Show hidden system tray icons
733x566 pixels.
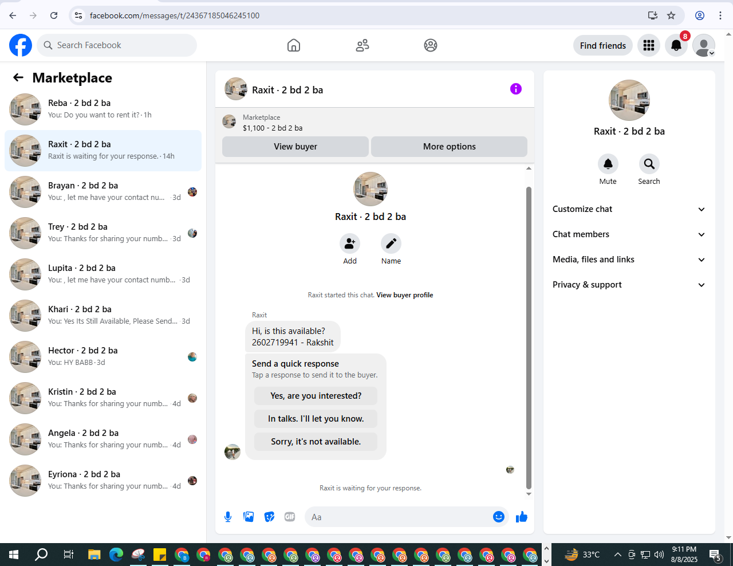[617, 555]
